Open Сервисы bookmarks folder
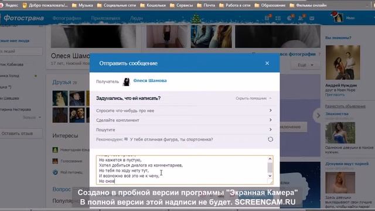Viewport: 375px width, 211px height. click(182, 5)
